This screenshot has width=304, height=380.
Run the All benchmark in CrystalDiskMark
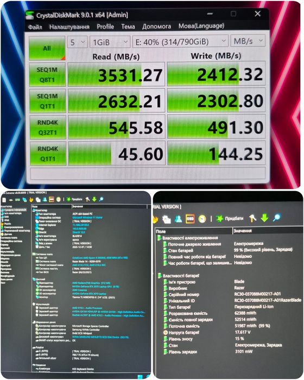47,48
